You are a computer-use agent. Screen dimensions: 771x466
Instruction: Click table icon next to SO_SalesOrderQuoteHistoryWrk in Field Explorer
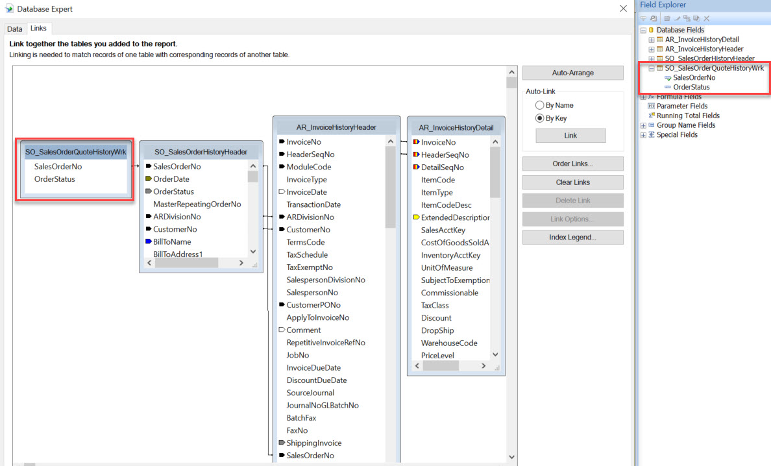click(x=660, y=68)
